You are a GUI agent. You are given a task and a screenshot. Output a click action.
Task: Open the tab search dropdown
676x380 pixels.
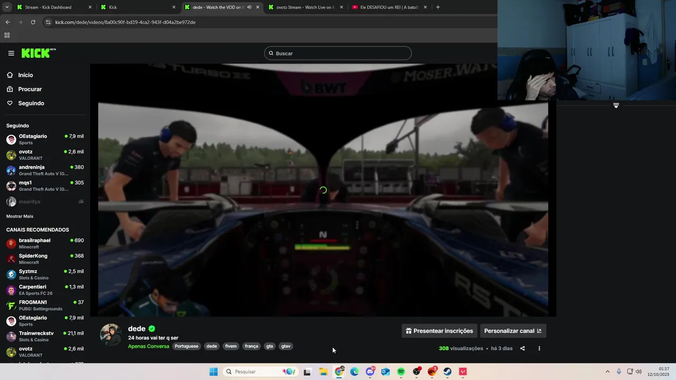[x=6, y=7]
